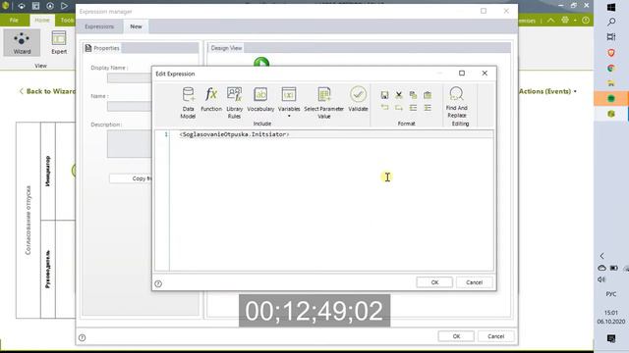Open help icon in Expression manager
This screenshot has width=629, height=353.
(83, 337)
